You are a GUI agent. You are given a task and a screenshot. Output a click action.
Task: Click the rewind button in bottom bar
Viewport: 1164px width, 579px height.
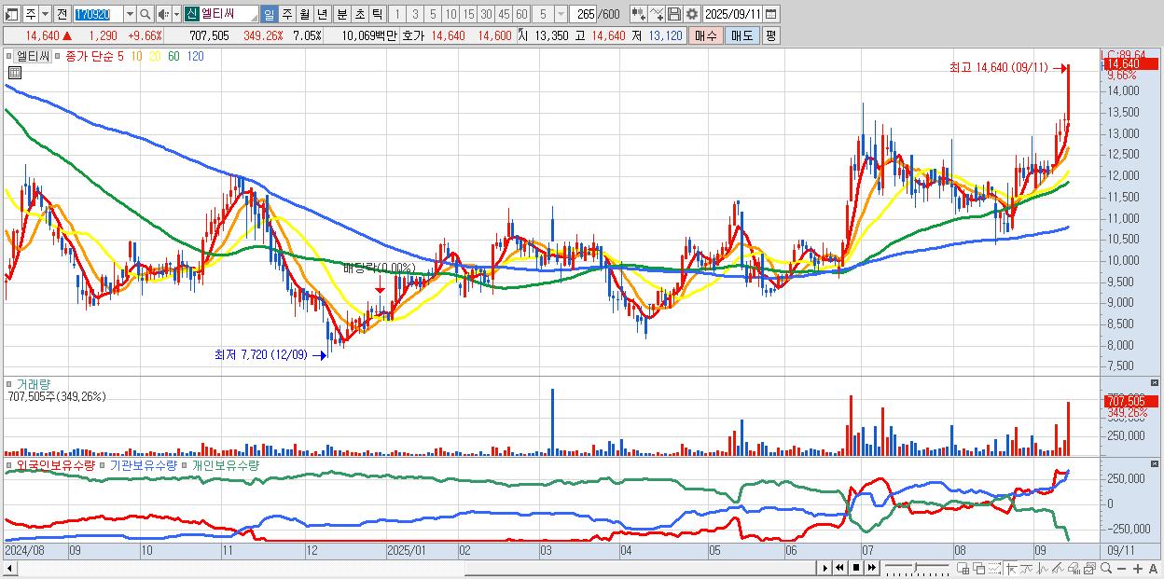pyautogui.click(x=839, y=568)
